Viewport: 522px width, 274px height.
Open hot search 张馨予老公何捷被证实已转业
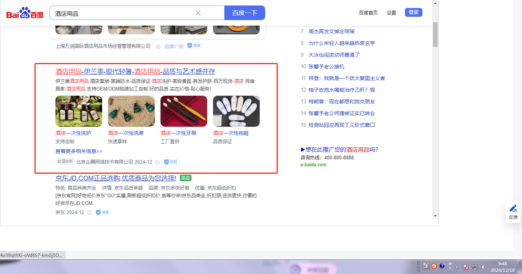(342, 113)
